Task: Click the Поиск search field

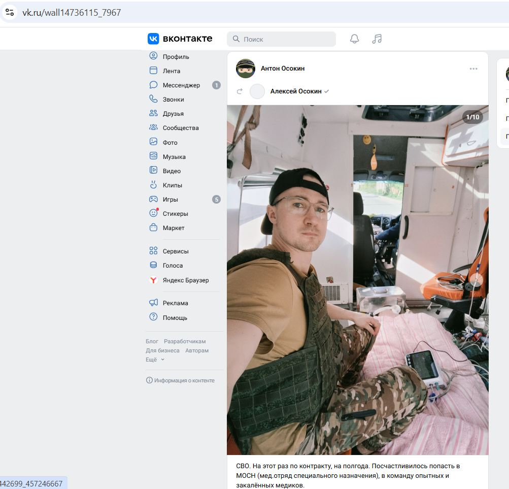Action: (281, 39)
